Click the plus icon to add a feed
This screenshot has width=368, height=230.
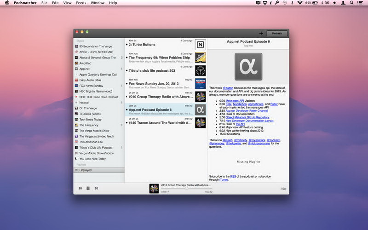261,34
